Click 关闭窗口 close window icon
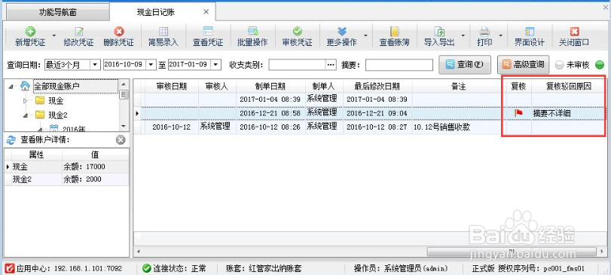This screenshot has height=275, width=611. [x=574, y=32]
